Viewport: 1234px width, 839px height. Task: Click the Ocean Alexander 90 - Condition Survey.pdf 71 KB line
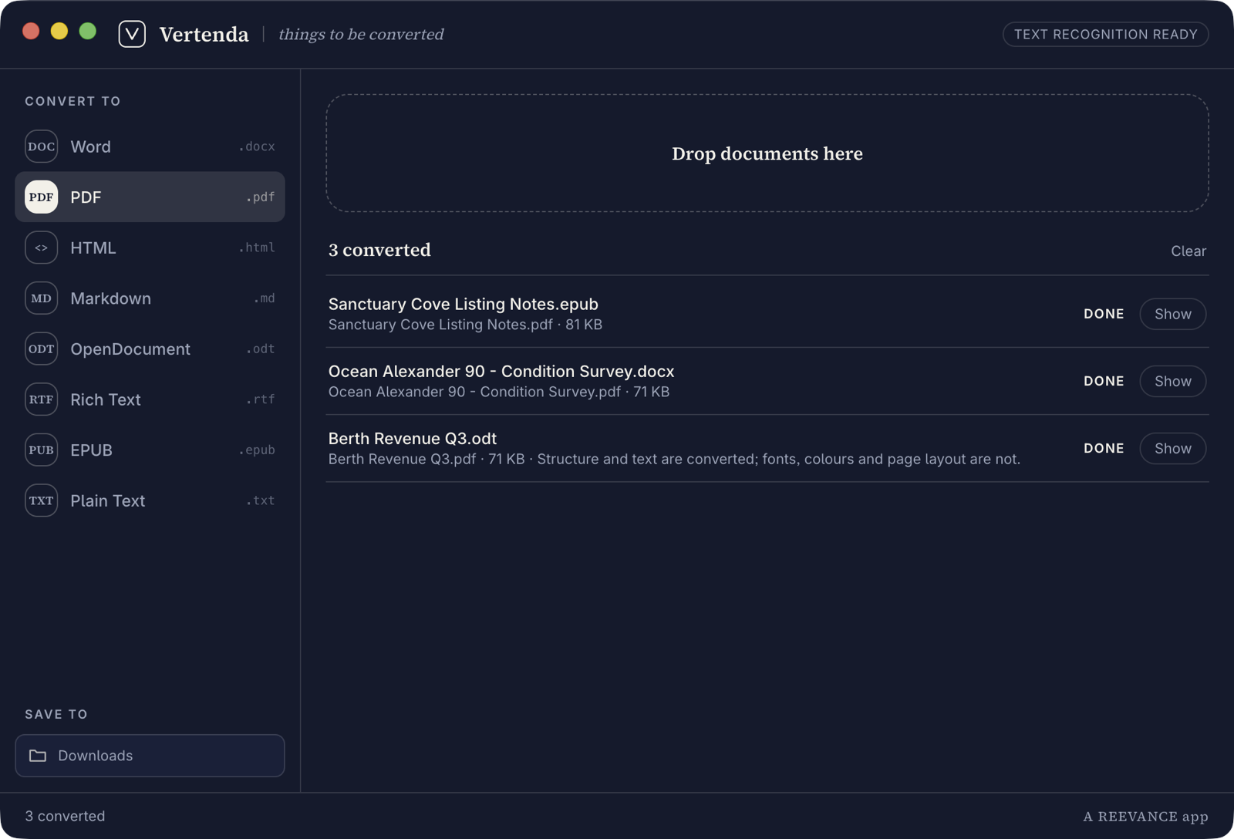click(499, 392)
